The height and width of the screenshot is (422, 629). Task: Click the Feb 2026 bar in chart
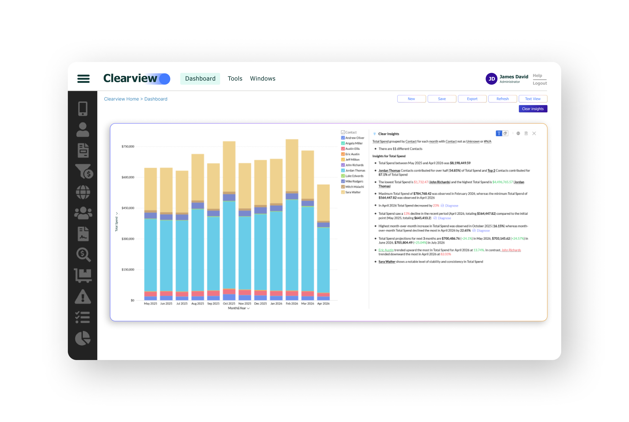292,220
